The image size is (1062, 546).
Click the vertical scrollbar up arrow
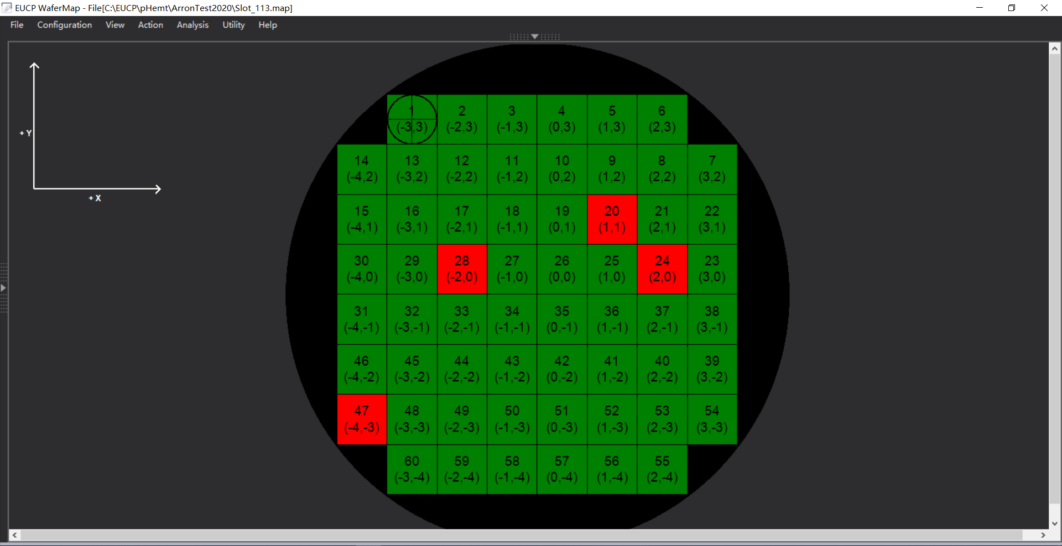pos(1054,49)
